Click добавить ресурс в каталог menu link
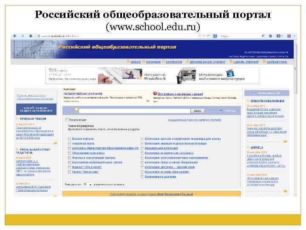This screenshot has width=306, height=230. pyautogui.click(x=207, y=62)
